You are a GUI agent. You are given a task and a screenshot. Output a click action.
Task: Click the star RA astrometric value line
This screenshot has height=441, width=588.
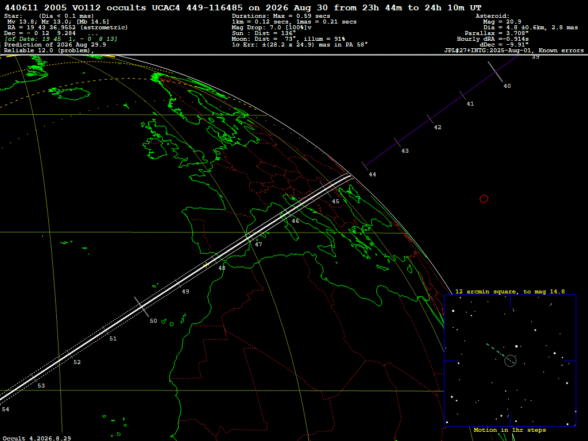(68, 28)
